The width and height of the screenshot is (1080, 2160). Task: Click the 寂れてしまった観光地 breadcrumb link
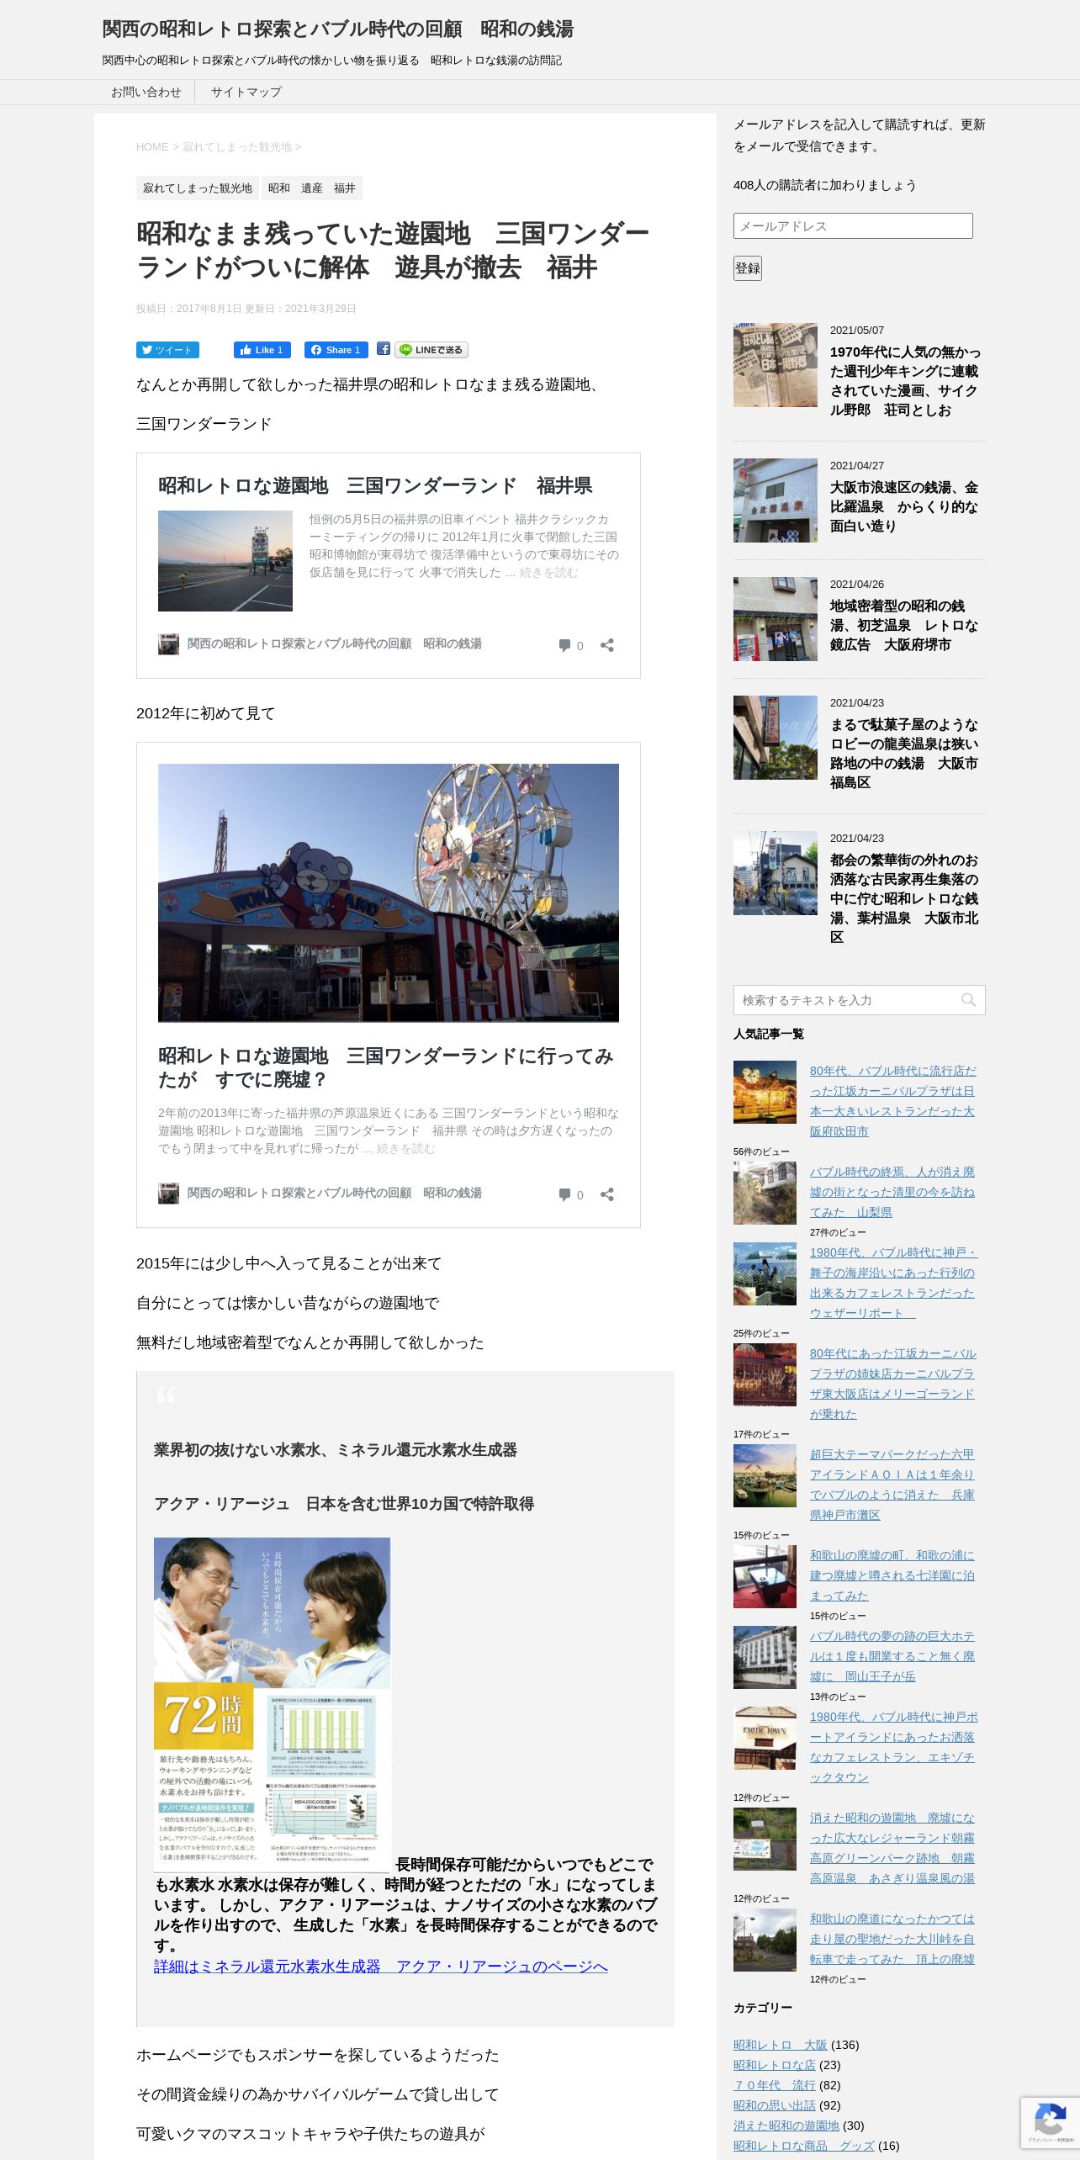click(x=237, y=146)
